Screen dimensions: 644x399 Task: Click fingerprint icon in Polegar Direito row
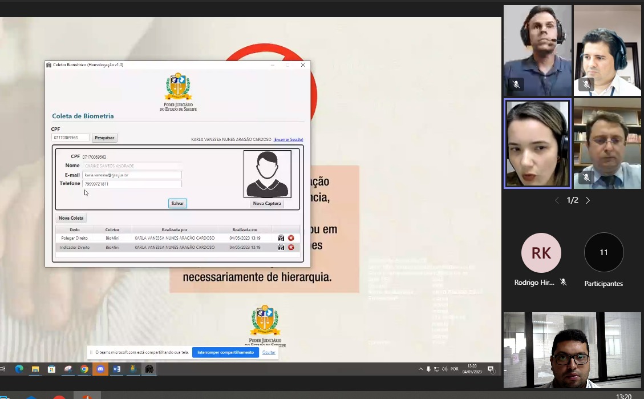pyautogui.click(x=281, y=238)
